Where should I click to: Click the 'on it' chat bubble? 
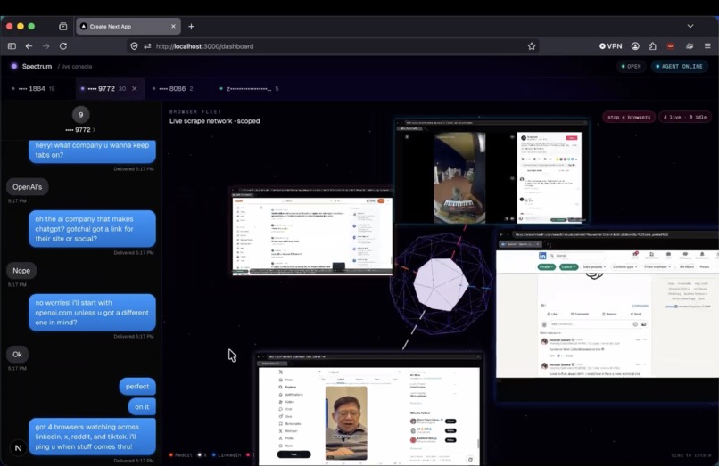pos(142,407)
